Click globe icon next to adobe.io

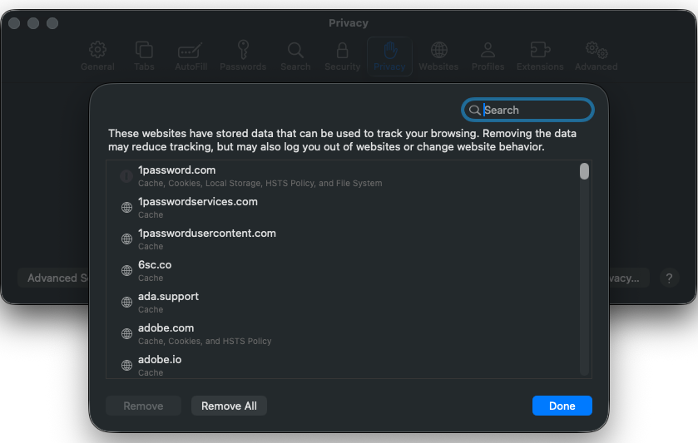[x=126, y=365]
